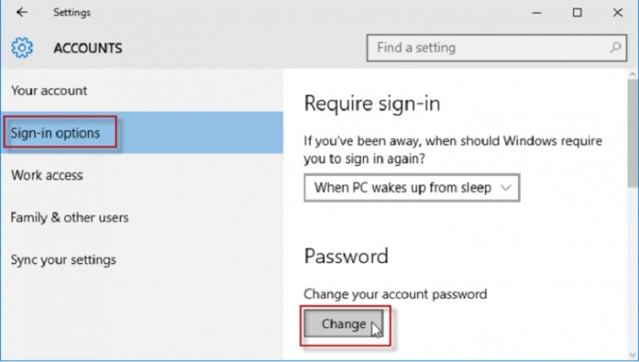Screen dimensions: 639x362
Task: Minimize the Settings window
Action: (x=537, y=13)
